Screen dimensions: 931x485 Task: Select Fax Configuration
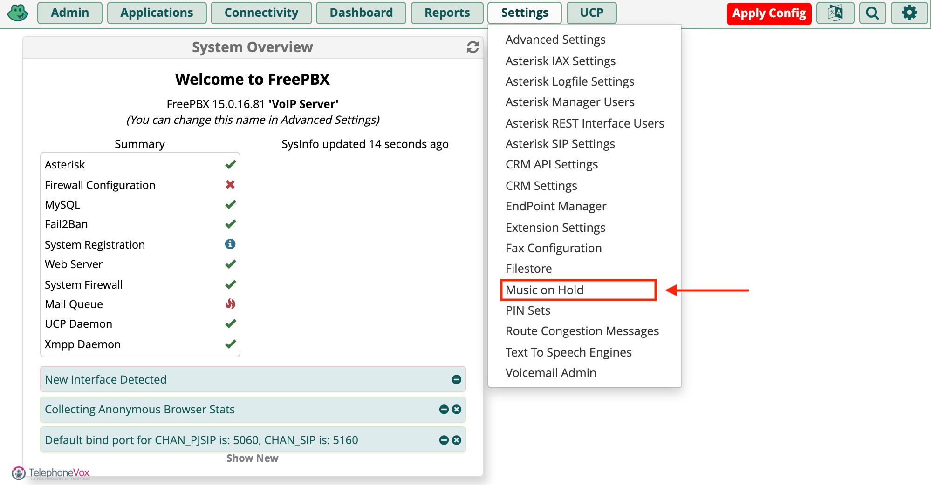point(554,248)
